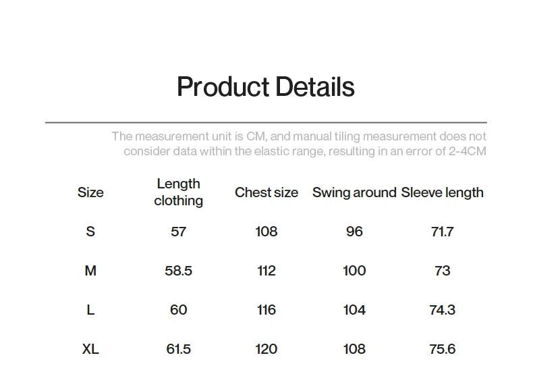Screen dimensions: 533x368
Task: Click the measurement unit disclaimer text
Action: click(x=299, y=144)
